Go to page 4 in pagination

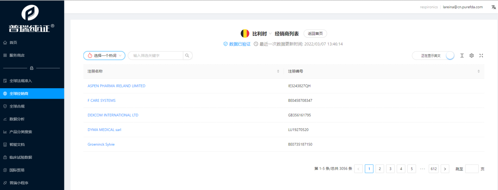(401, 169)
